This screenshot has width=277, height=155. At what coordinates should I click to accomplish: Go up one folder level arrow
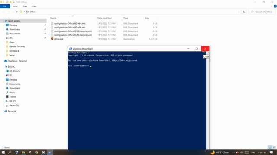(17, 12)
